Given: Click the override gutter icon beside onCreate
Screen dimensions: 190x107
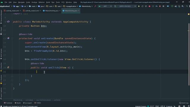Looking at the screenshot, I should coord(8,38).
